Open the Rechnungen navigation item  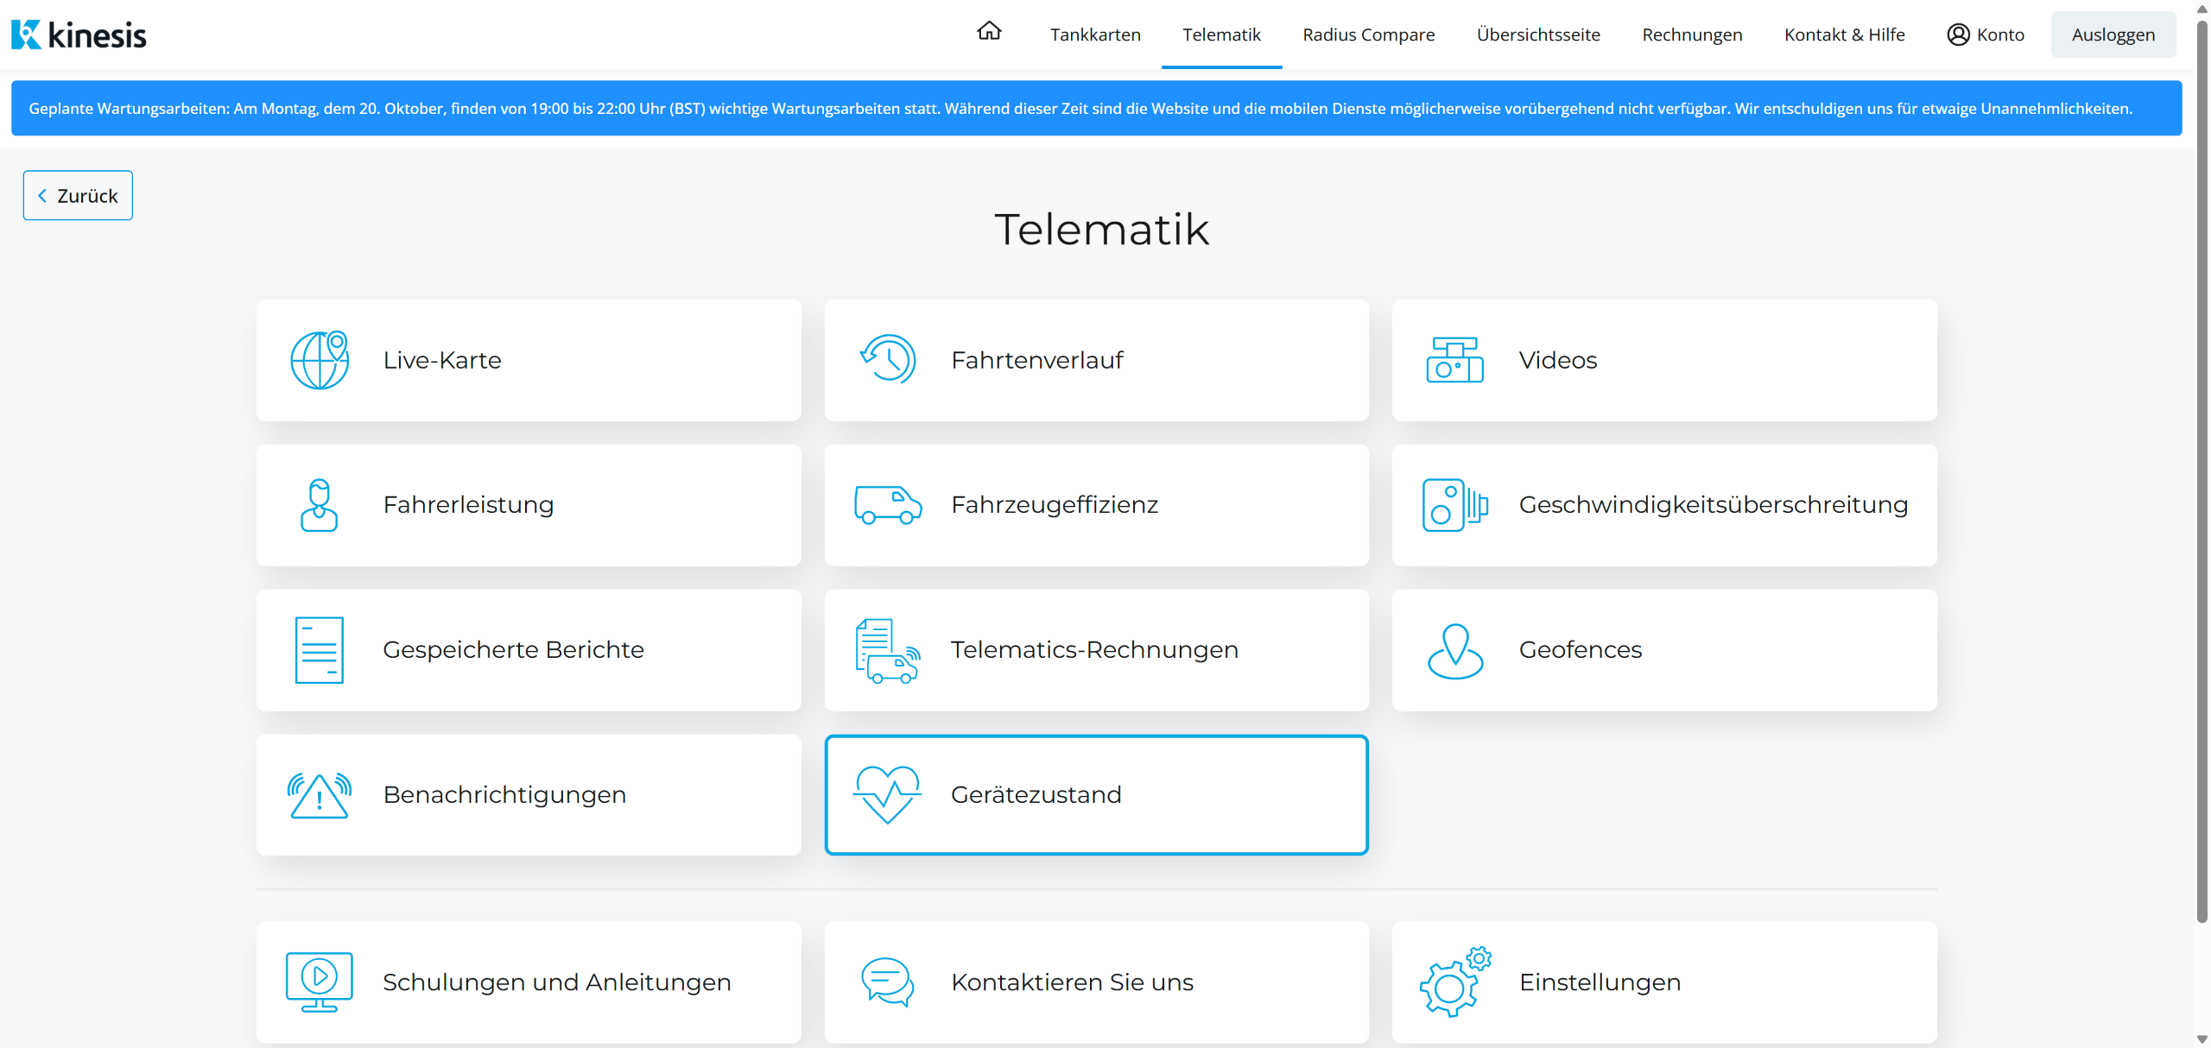click(x=1692, y=35)
